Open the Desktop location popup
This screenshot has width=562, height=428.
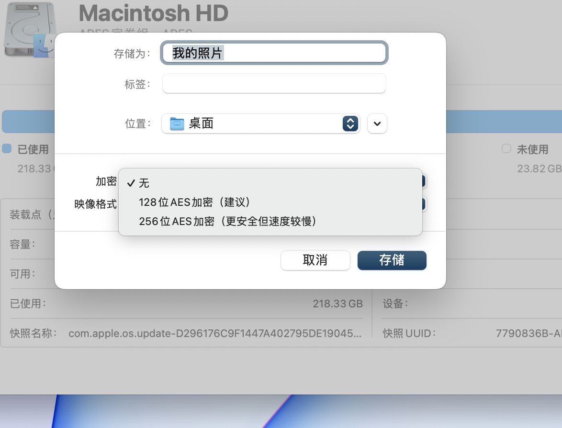260,124
